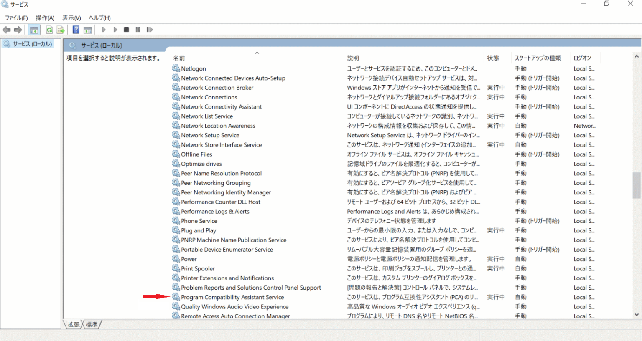Navigate forward with the right arrow icon
Viewport: 642px width, 341px height.
(x=18, y=29)
